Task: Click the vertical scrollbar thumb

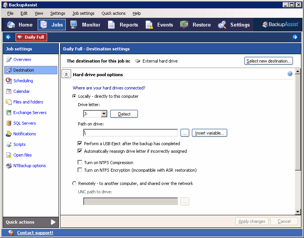Action: click(x=298, y=122)
